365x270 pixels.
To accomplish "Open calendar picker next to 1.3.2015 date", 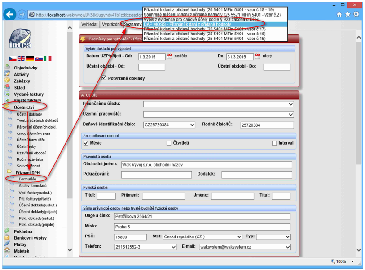I will click(x=169, y=56).
